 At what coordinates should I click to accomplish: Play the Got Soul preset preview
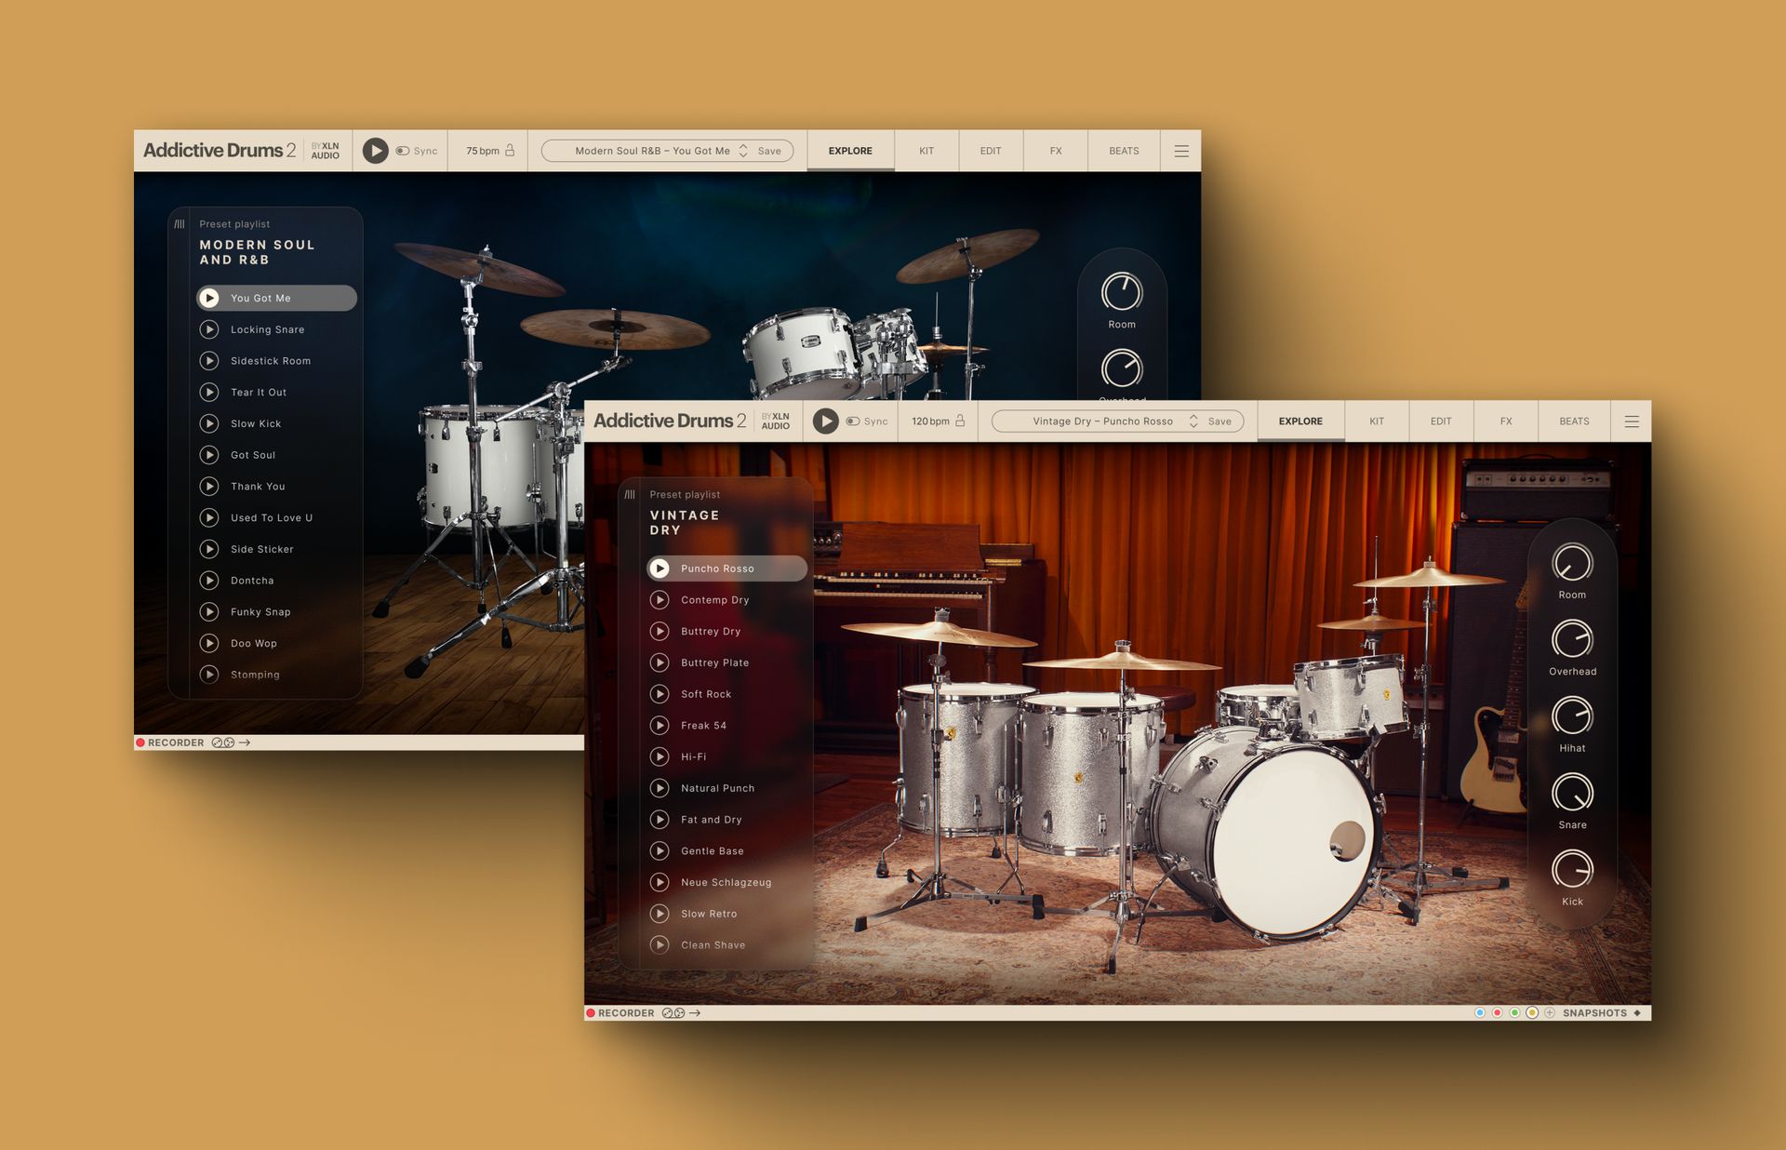click(x=209, y=455)
